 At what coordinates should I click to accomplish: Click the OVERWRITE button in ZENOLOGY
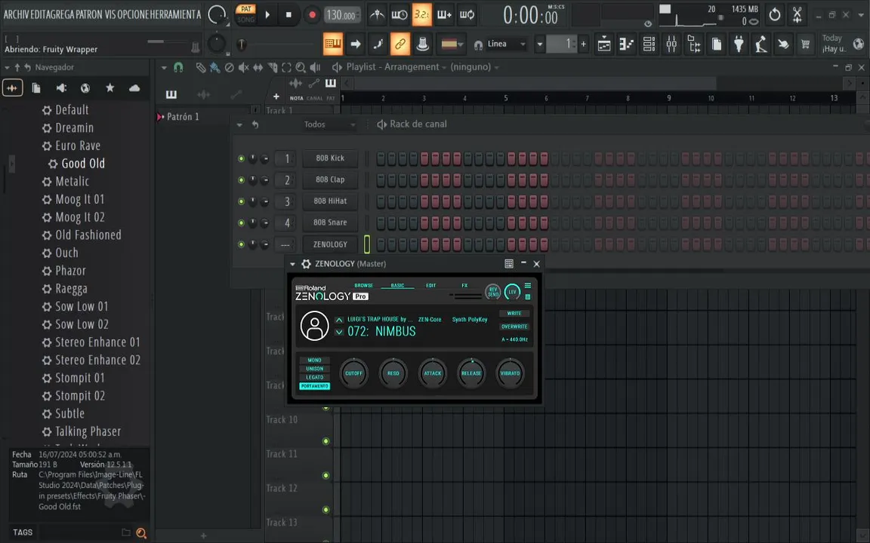pos(514,327)
